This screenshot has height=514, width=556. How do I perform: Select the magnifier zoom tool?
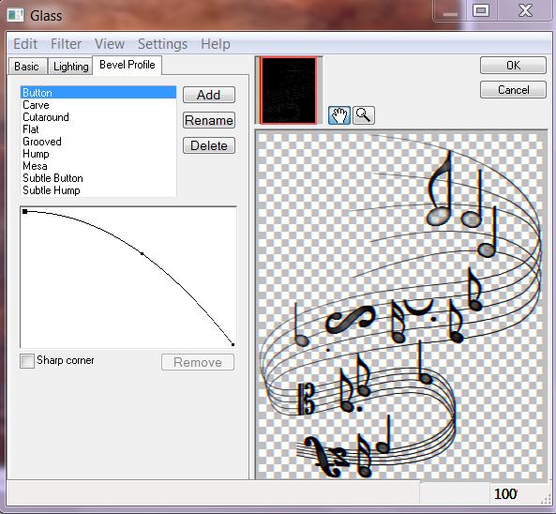[x=364, y=115]
